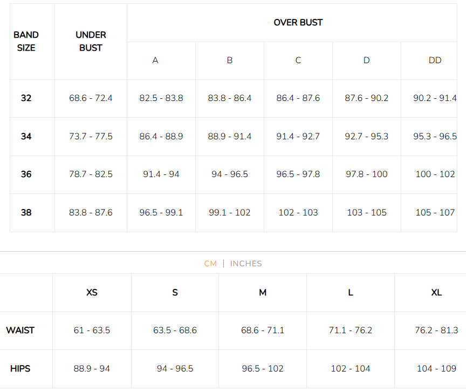Click the WAIST row label
The width and height of the screenshot is (466, 391).
coord(20,330)
